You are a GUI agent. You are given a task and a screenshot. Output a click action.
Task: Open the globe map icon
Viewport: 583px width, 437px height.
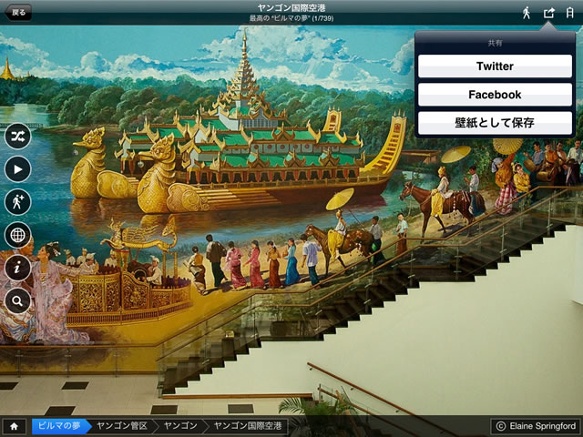[x=18, y=235]
